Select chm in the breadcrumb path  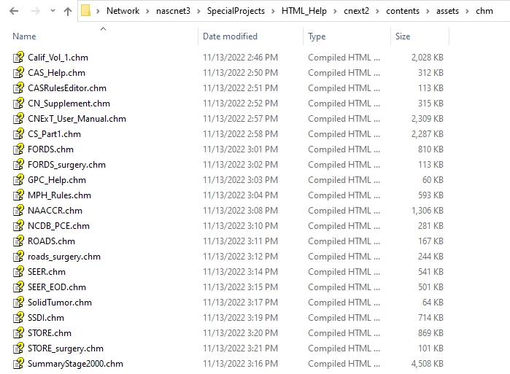tap(484, 11)
